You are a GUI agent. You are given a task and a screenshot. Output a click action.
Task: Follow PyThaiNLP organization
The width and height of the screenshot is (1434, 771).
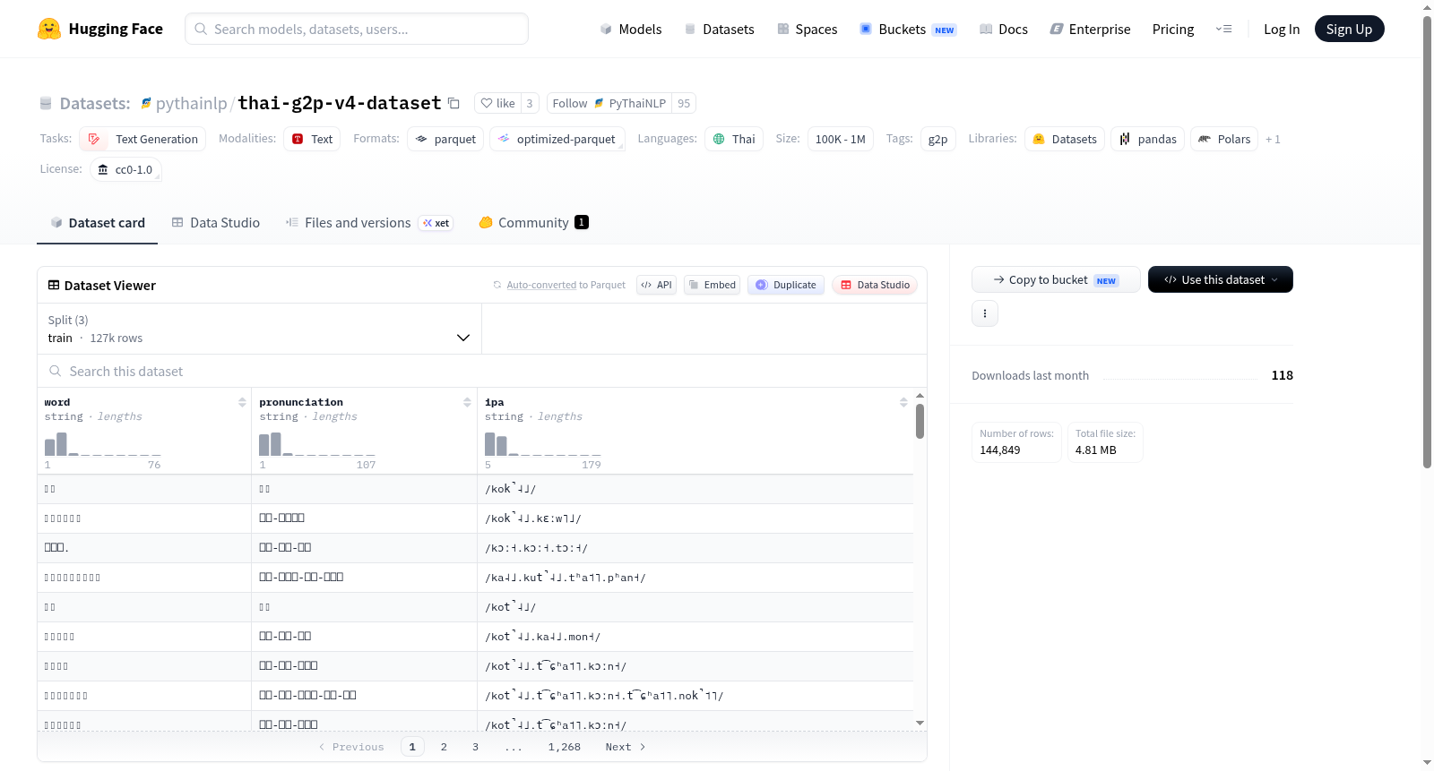609,103
